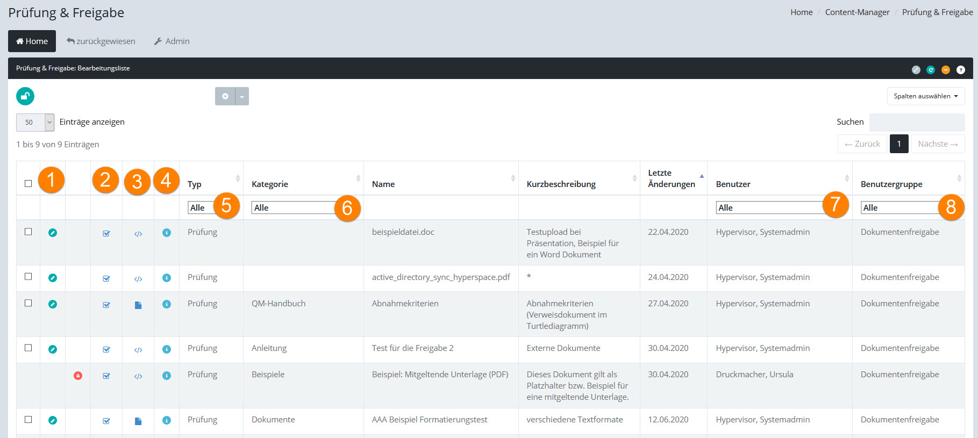Open the Admin tab

point(172,41)
